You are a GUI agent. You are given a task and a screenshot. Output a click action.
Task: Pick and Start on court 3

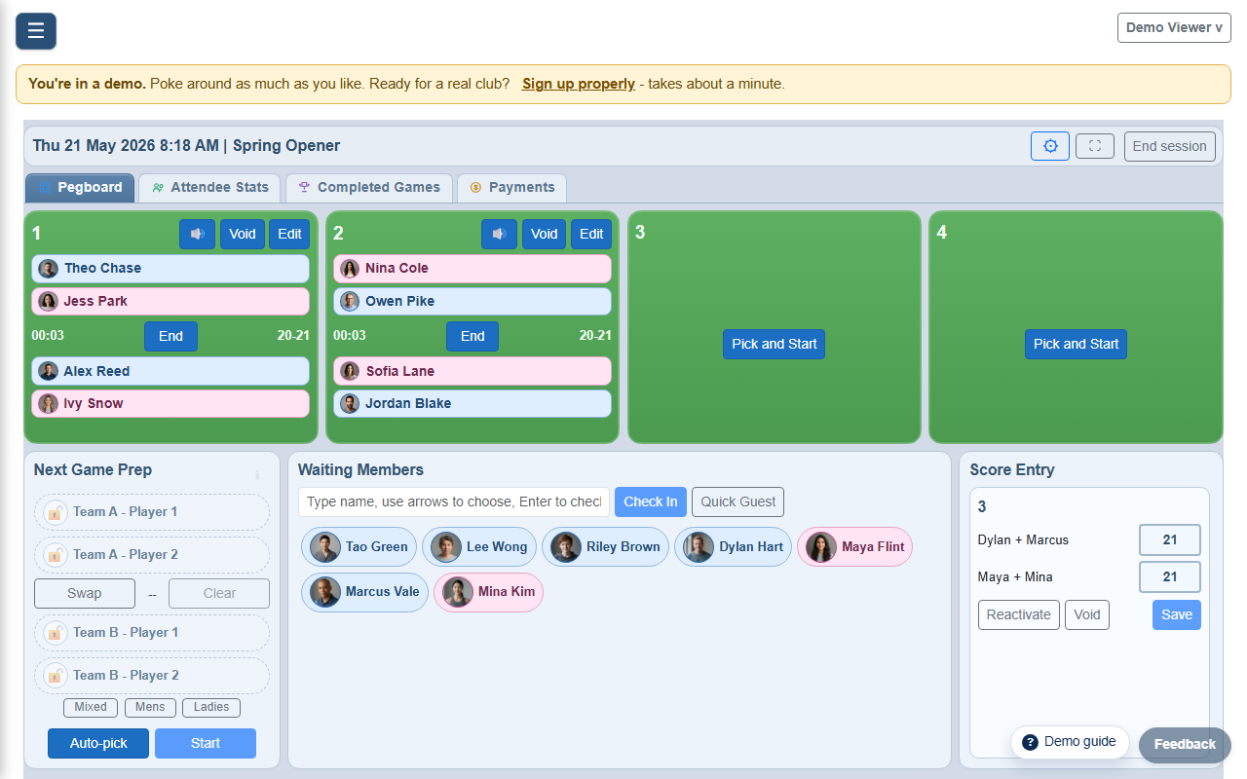click(775, 344)
